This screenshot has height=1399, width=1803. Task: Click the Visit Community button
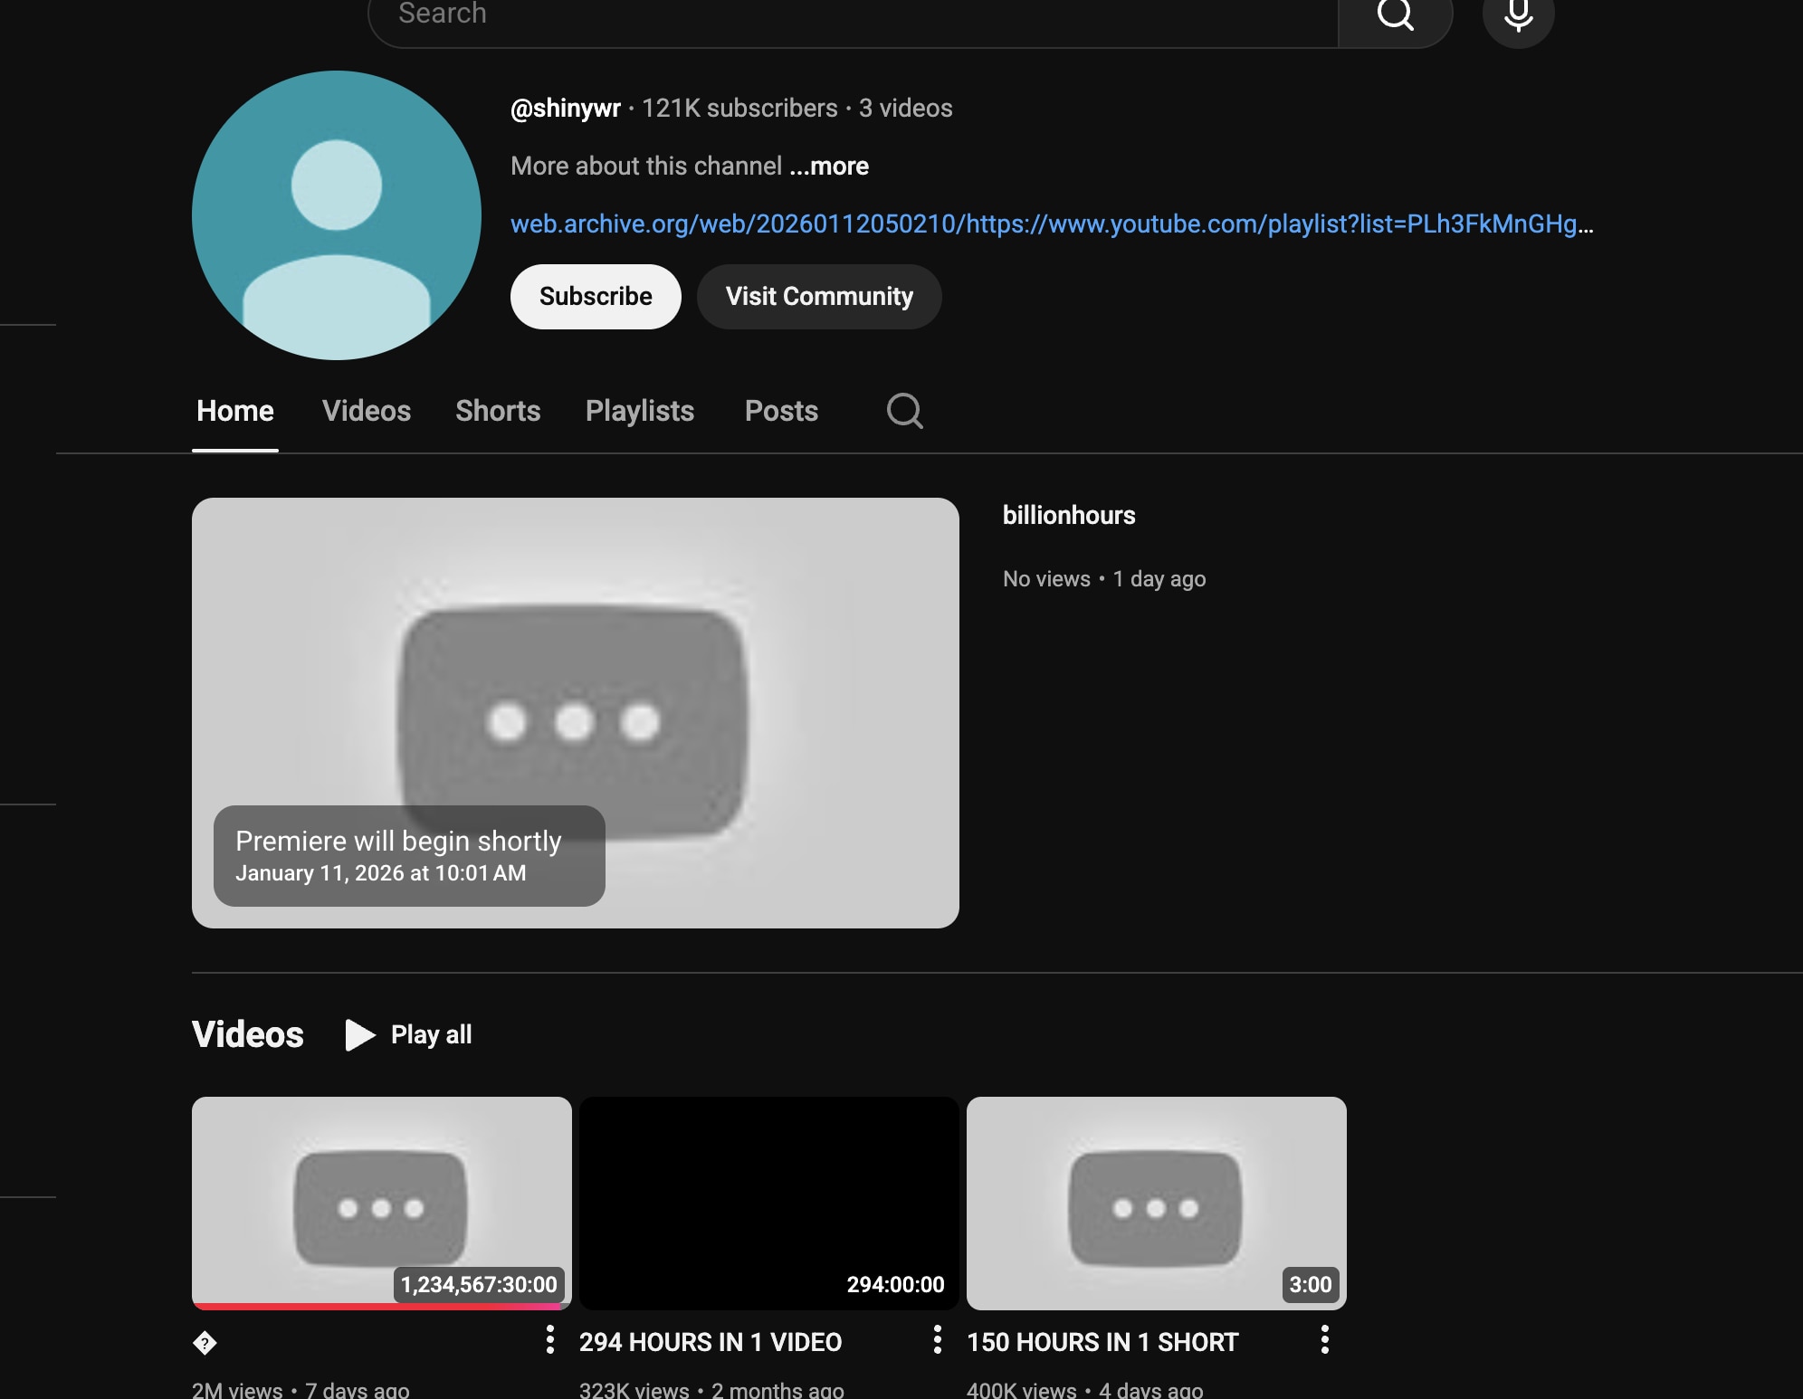(x=819, y=297)
